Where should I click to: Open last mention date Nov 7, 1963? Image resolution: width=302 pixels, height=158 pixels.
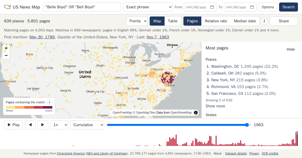[158, 37]
